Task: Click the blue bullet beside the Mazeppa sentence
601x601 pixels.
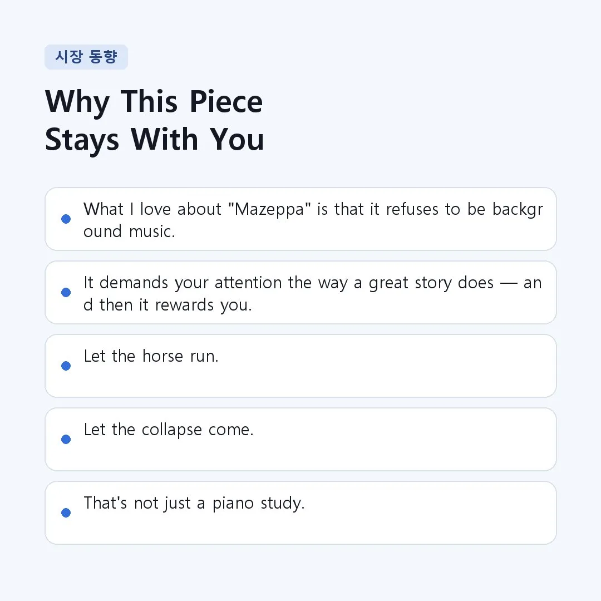Action: 66,219
